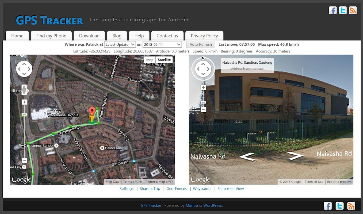
Task: Pan the satellite map down
Action: (24, 74)
